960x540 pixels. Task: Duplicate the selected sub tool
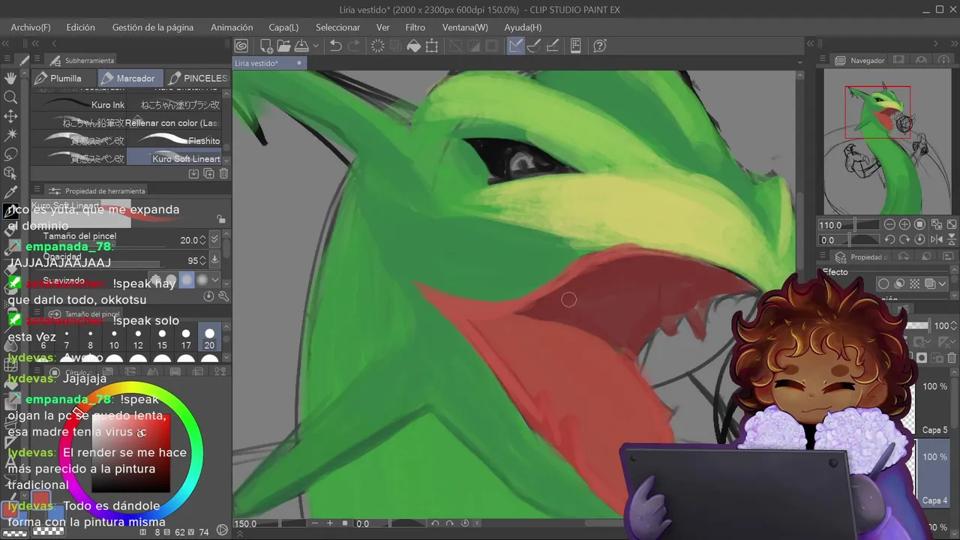point(208,174)
